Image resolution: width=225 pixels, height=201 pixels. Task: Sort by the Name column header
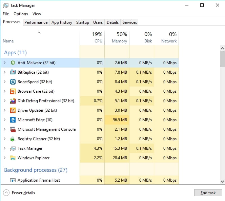(x=40, y=38)
